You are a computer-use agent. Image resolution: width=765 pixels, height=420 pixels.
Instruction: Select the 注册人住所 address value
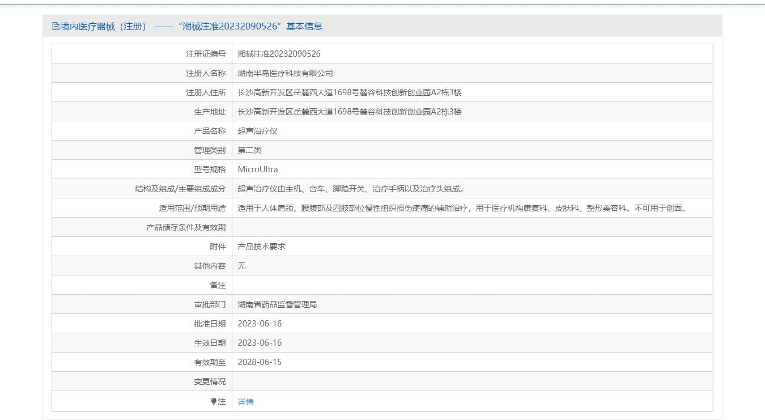[350, 92]
